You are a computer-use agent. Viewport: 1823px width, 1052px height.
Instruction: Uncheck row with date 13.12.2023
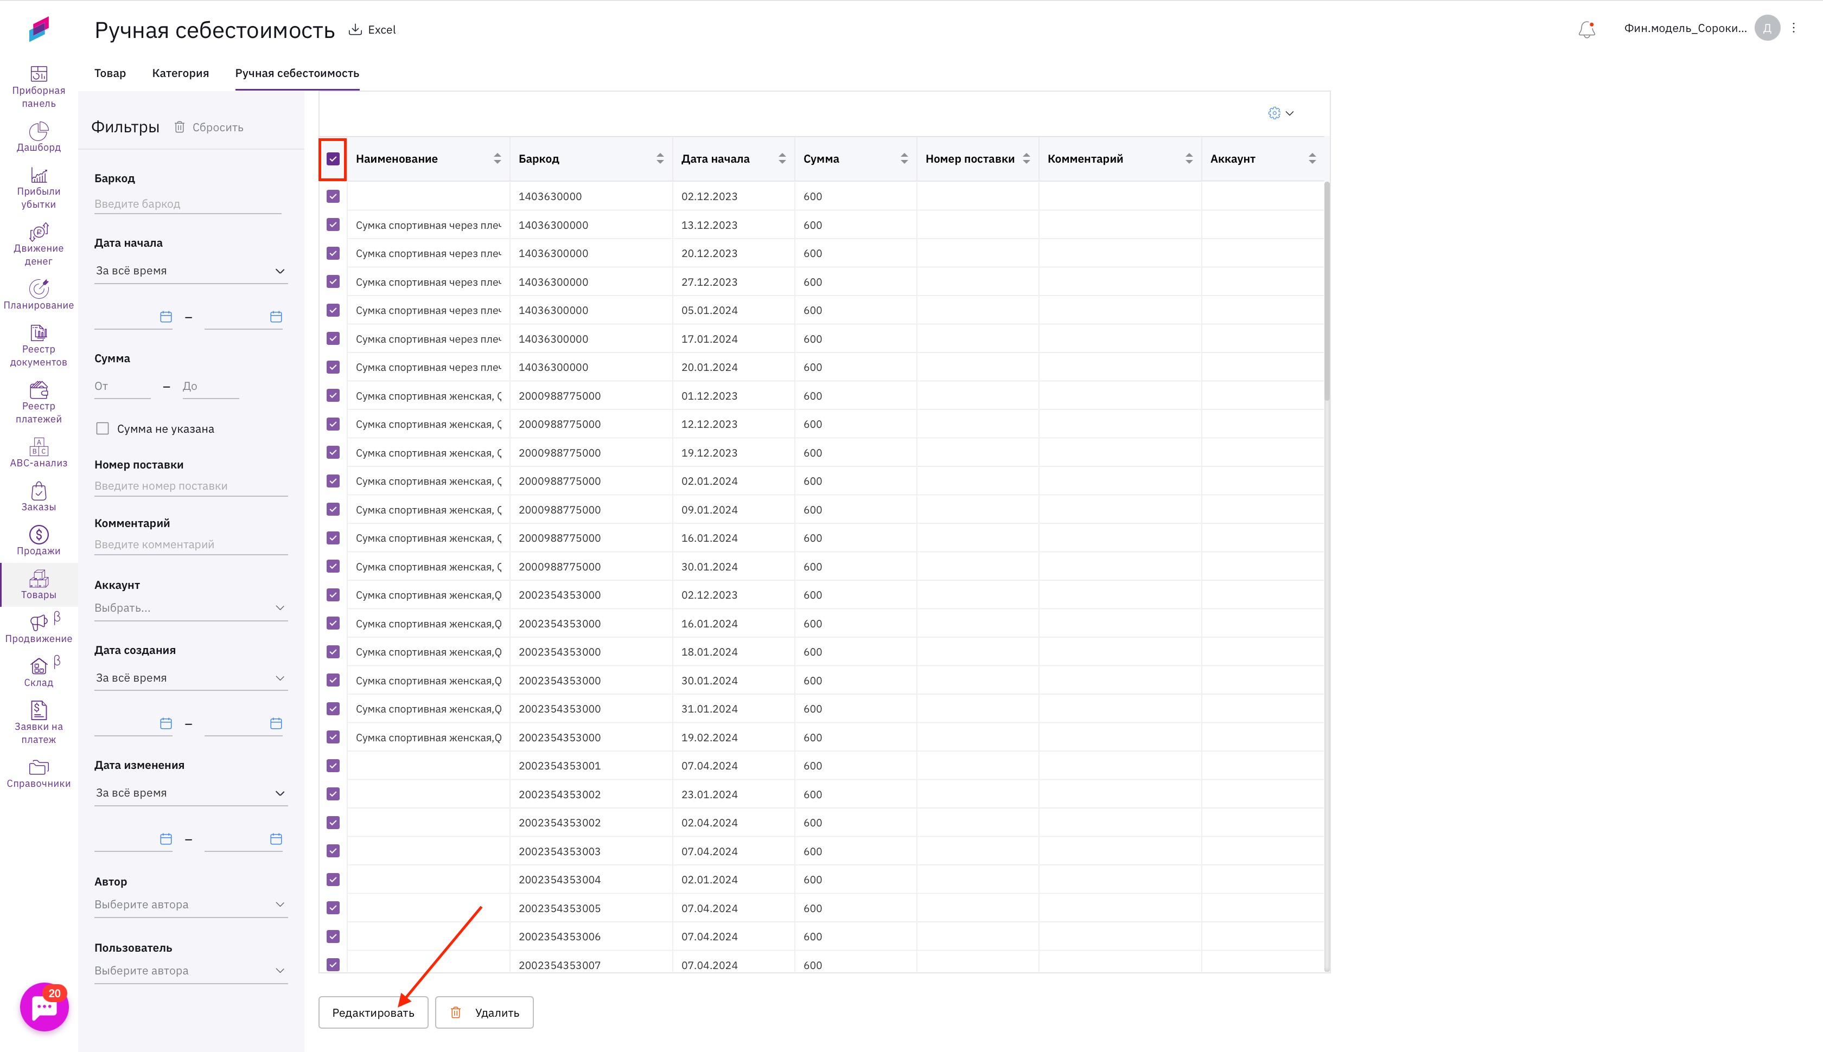coord(333,224)
